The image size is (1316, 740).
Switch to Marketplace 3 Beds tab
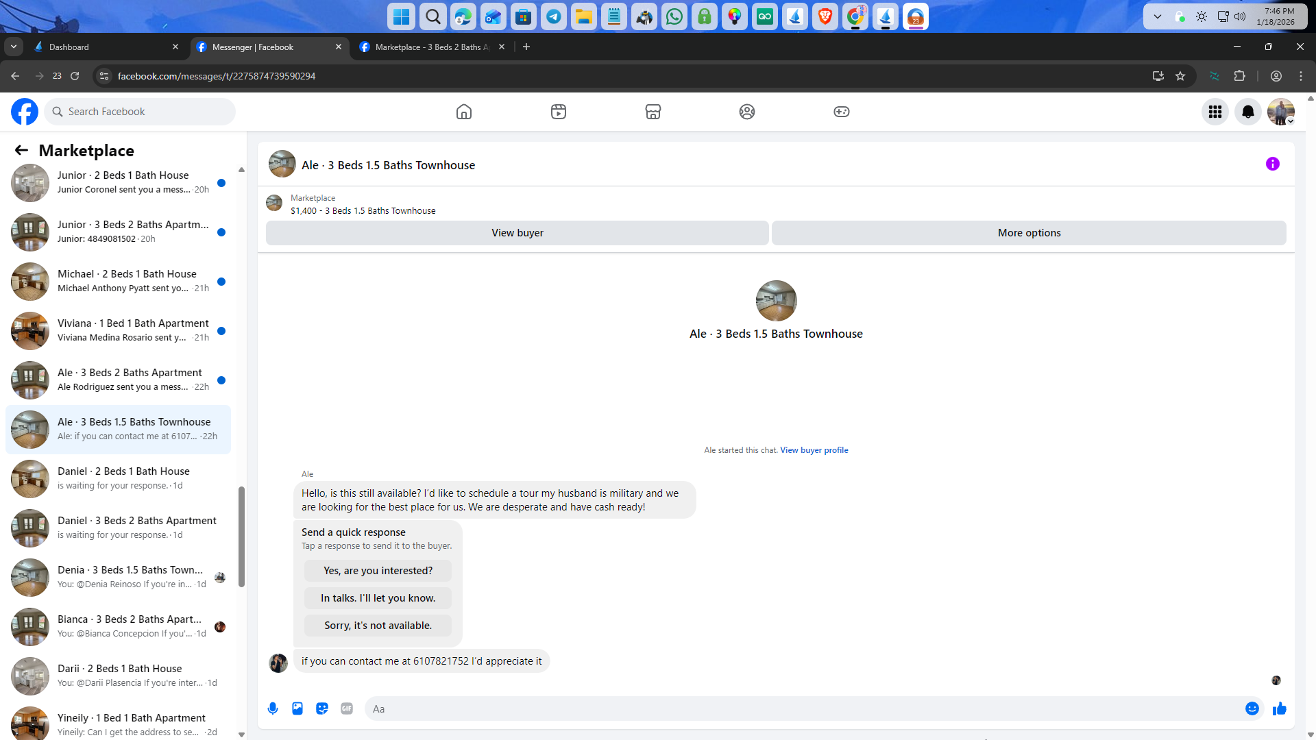click(430, 47)
